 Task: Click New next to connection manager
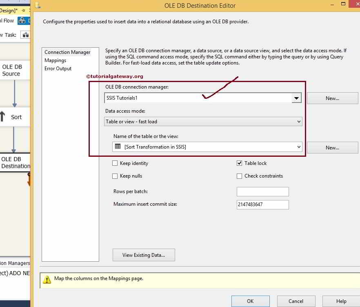coord(332,98)
